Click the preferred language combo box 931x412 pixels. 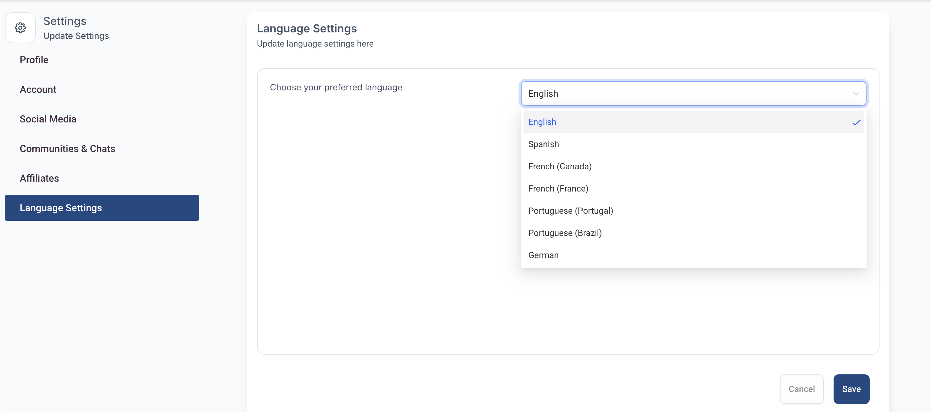click(687, 94)
